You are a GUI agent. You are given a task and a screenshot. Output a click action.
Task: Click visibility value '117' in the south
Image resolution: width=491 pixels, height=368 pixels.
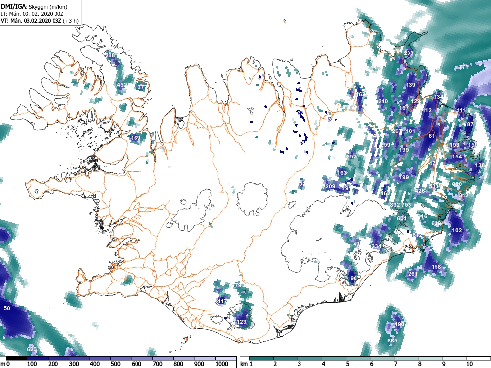click(222, 301)
